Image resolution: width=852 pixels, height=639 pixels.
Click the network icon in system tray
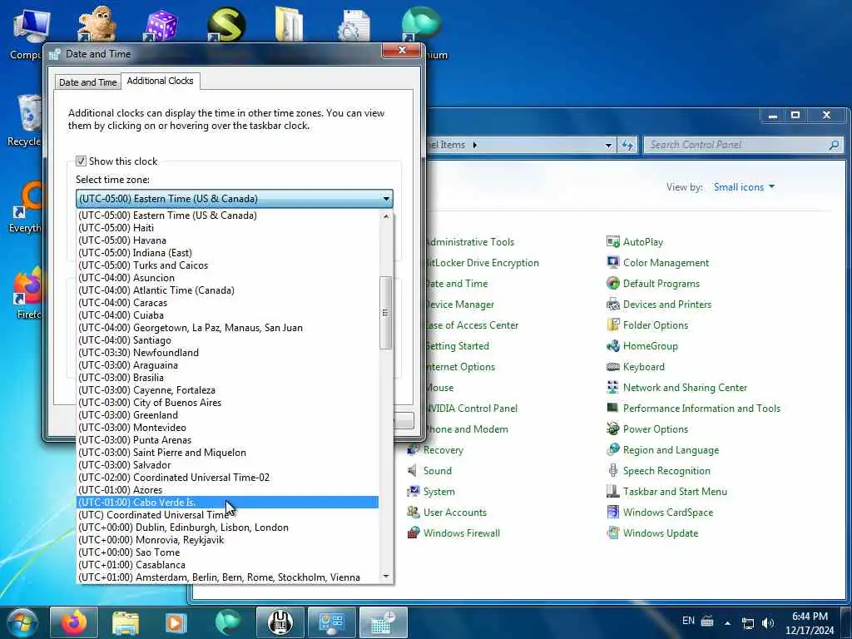tap(748, 623)
